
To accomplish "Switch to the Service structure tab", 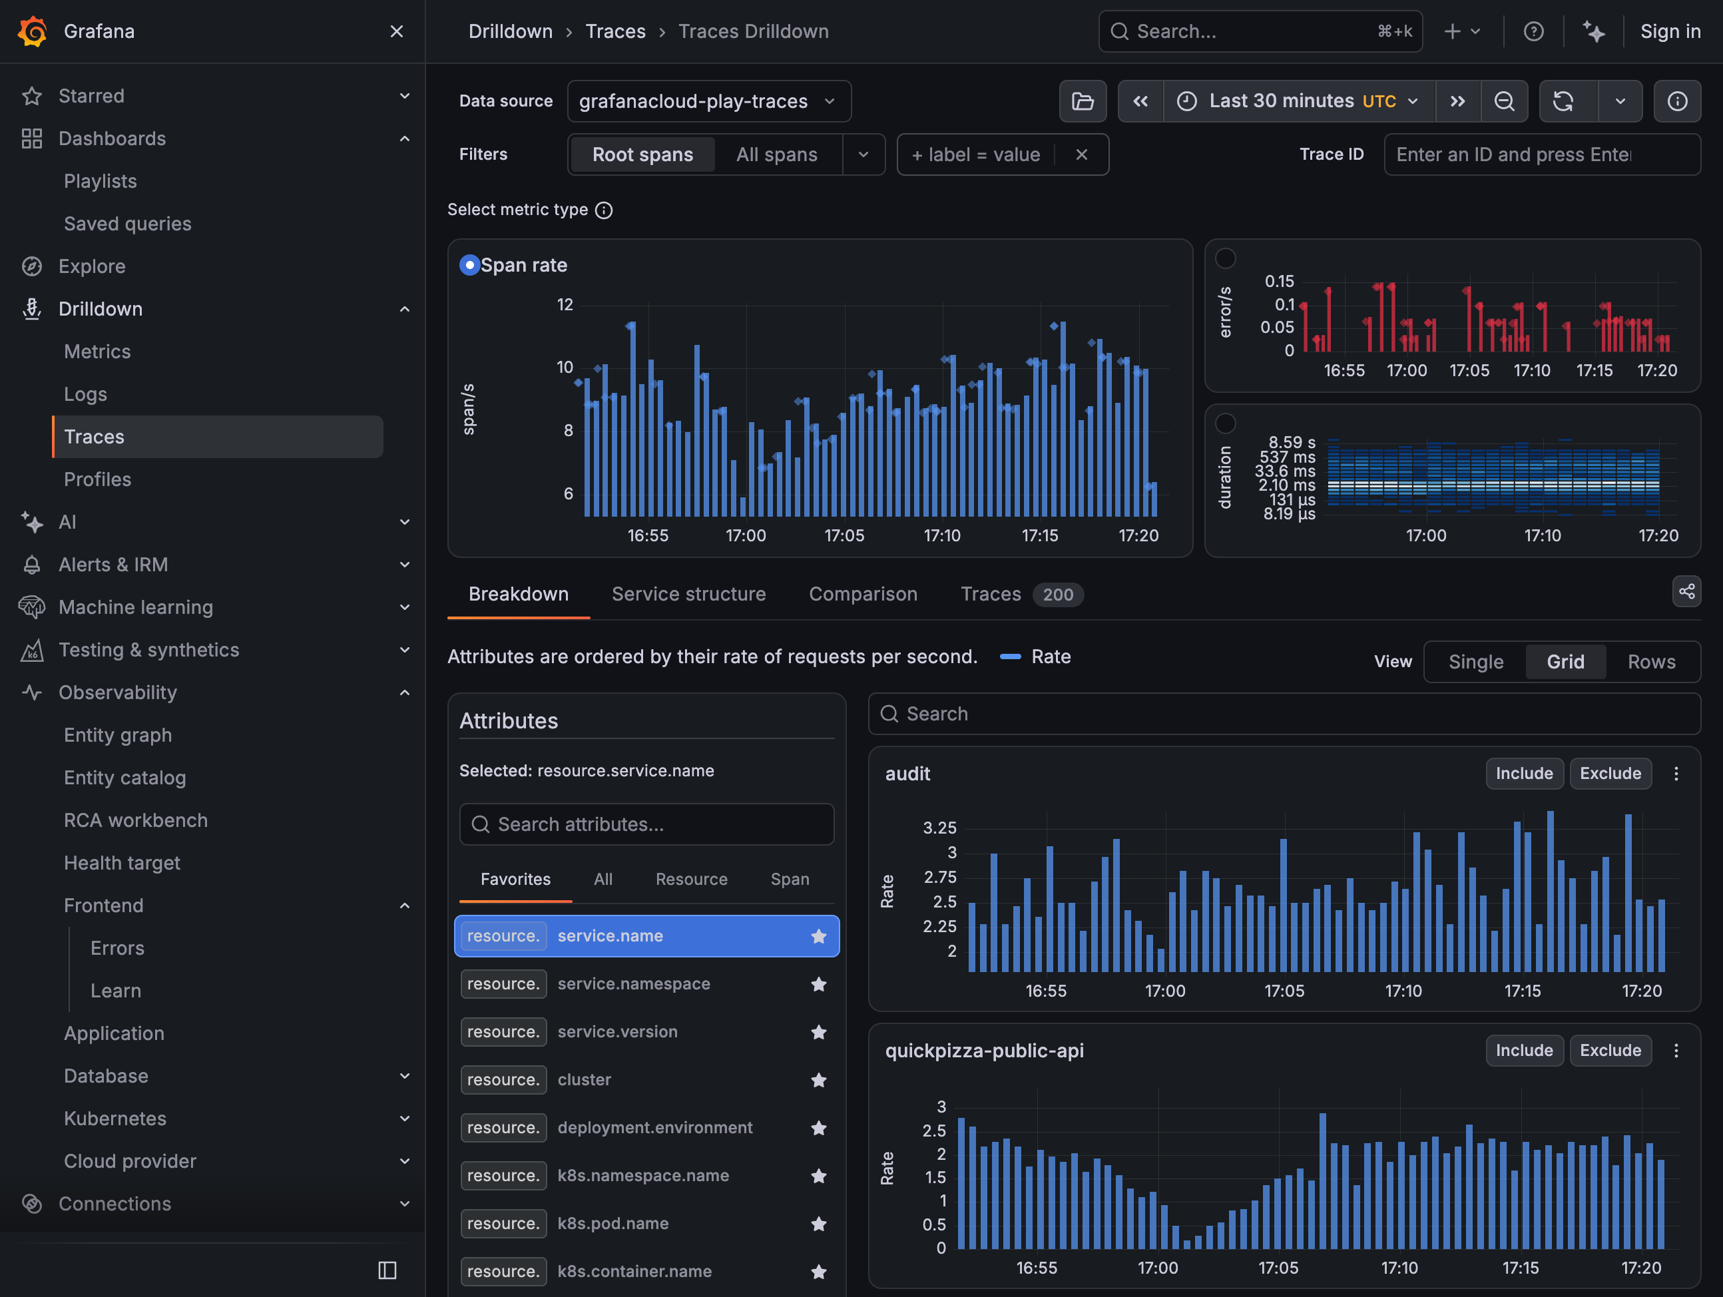I will pyautogui.click(x=688, y=595).
